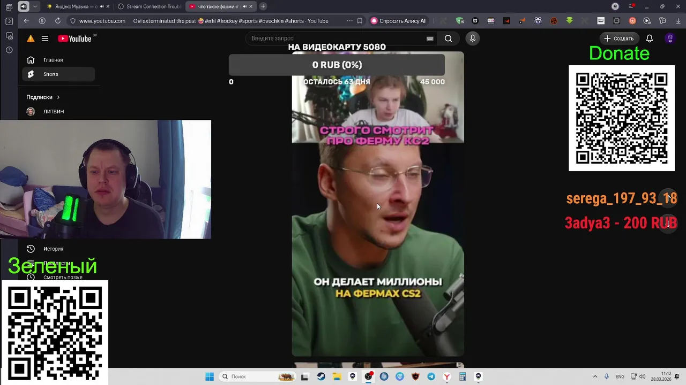Open the on-screen keyboard in search box
This screenshot has width=686, height=385.
[x=429, y=38]
